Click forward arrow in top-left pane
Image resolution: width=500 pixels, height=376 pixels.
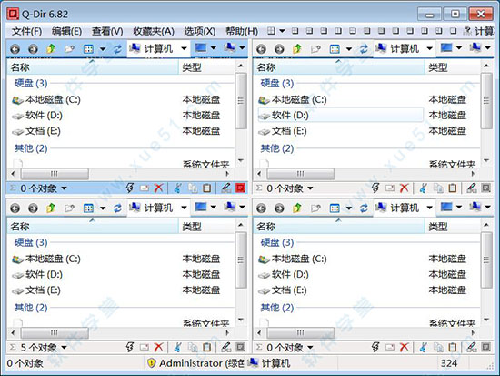click(x=33, y=49)
